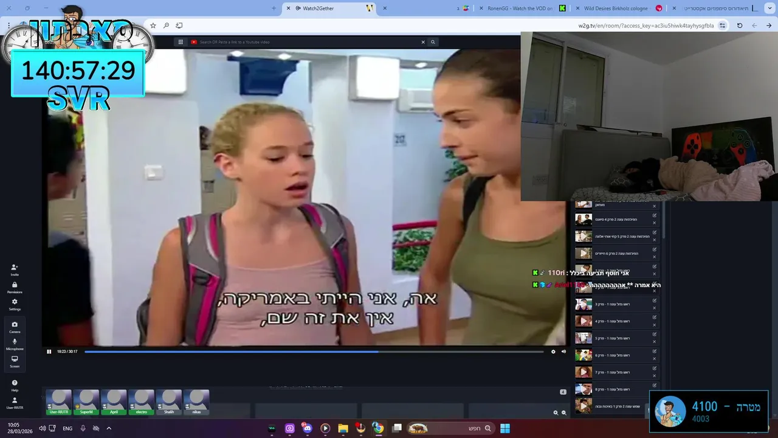Show hidden tray icons chevron

coord(109,428)
